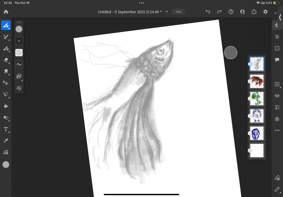The width and height of the screenshot is (283, 197).
Task: Open the 74% zoom level menu
Action: [178, 12]
